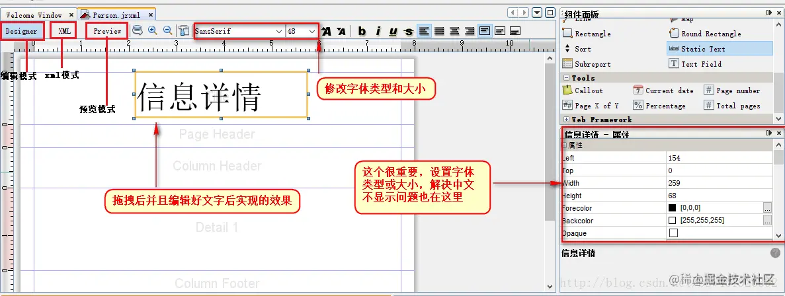Toggle underline text formatting

tap(393, 32)
